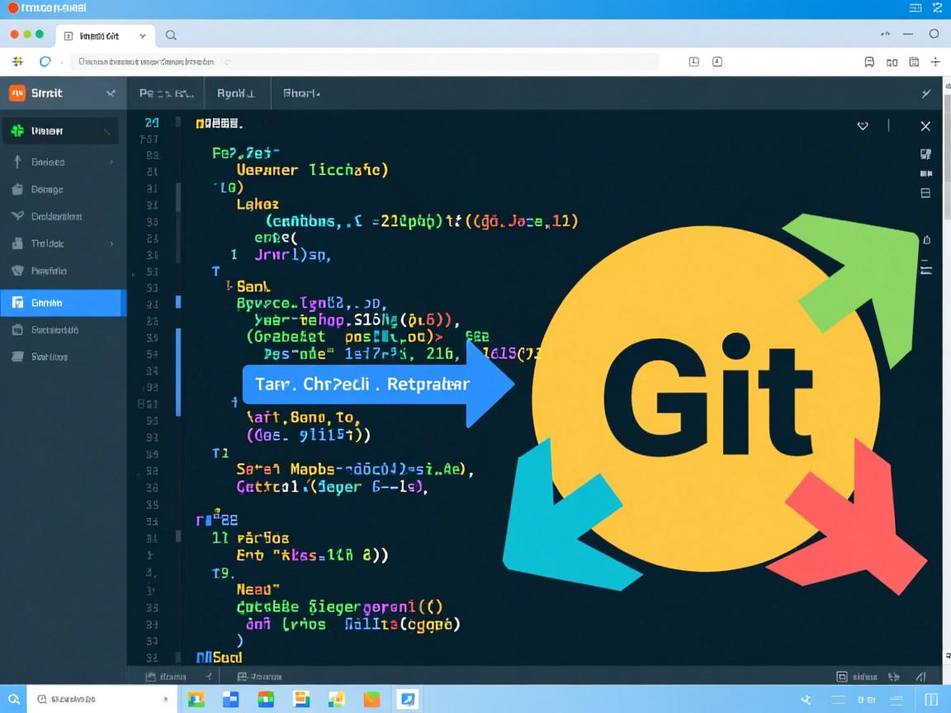Click the briefcase icon in the sidebar
This screenshot has height=713, width=951.
(18, 189)
